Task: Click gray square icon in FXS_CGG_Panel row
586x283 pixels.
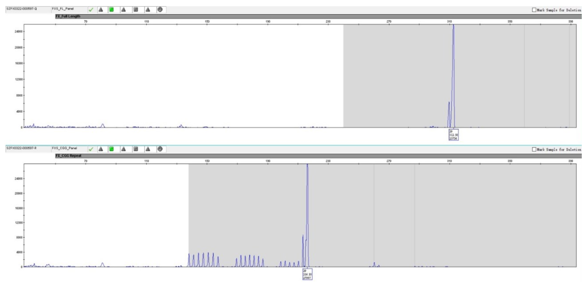Action: [136, 149]
